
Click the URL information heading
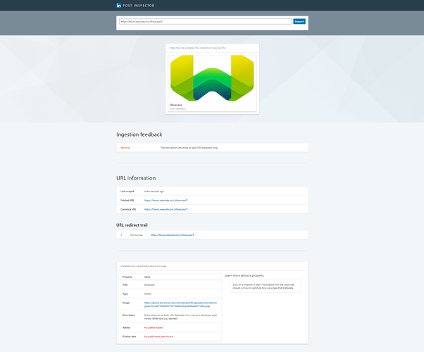tap(136, 178)
